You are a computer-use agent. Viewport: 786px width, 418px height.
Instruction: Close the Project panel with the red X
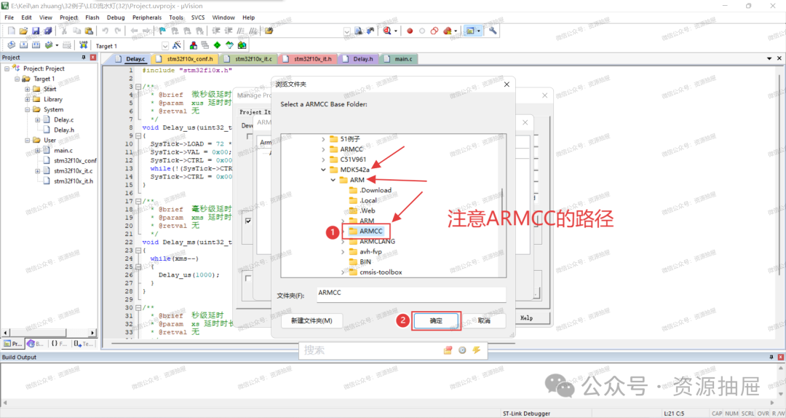coord(92,58)
